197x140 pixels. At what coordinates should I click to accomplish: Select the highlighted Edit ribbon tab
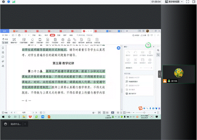tap(53, 35)
